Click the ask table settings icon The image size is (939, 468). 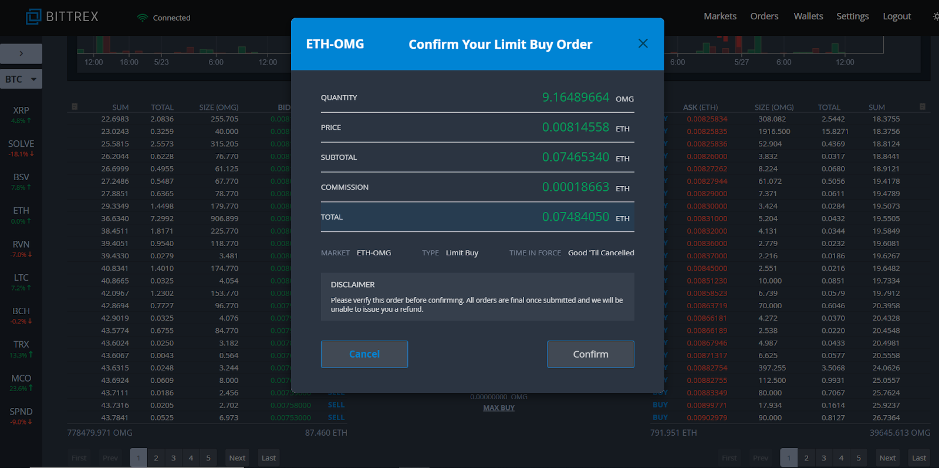[923, 106]
